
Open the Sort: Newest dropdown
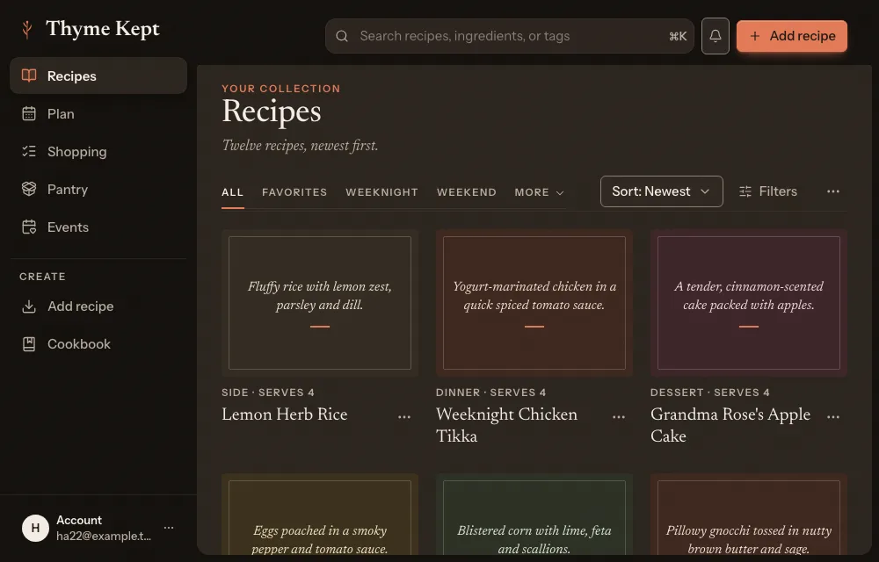(662, 191)
